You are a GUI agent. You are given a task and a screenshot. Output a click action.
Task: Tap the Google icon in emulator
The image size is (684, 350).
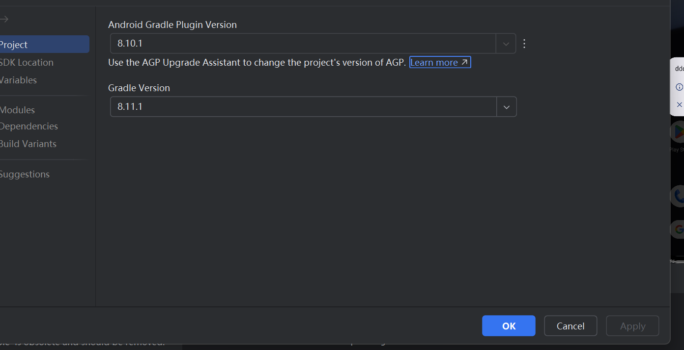click(x=679, y=229)
